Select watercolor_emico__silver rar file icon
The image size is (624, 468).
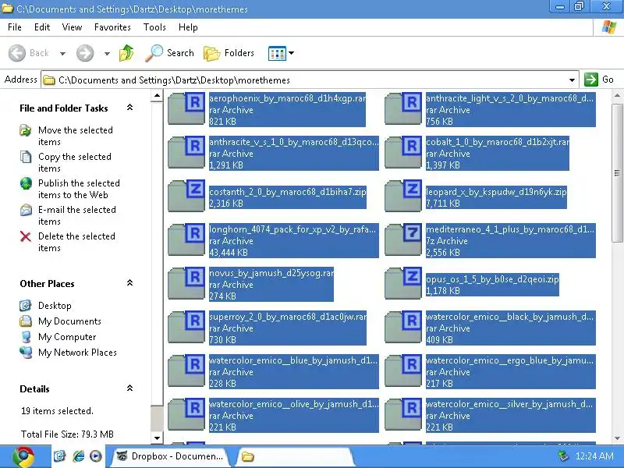pos(403,415)
